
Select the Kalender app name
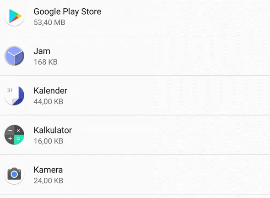50,91
